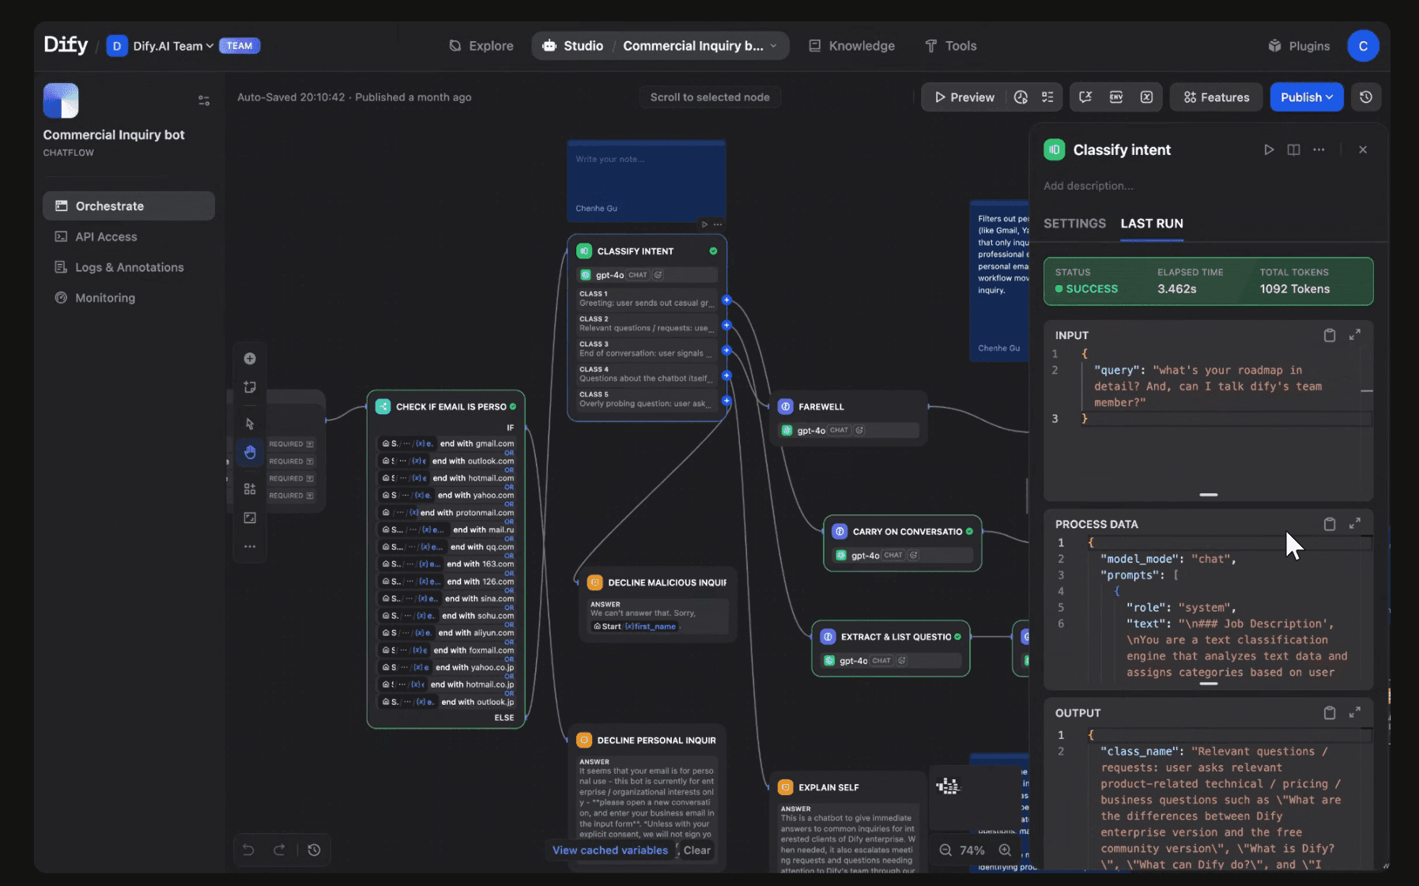Open the checklist icon in toolbar

[1047, 97]
